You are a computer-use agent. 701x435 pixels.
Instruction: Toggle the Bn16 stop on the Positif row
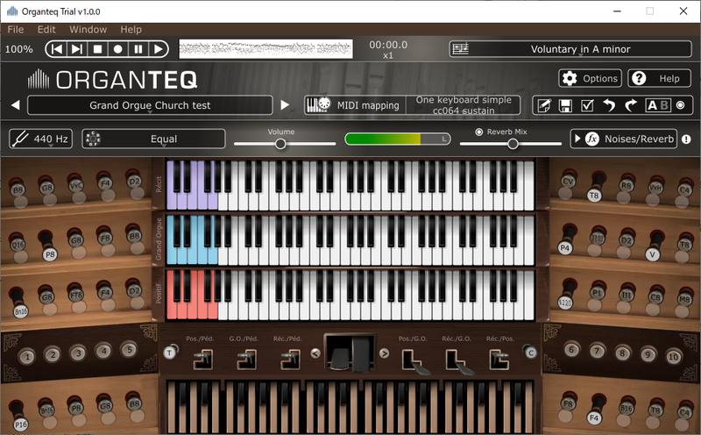pos(20,311)
